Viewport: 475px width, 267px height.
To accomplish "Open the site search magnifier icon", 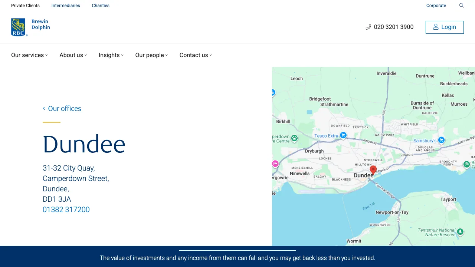I will coord(461,6).
